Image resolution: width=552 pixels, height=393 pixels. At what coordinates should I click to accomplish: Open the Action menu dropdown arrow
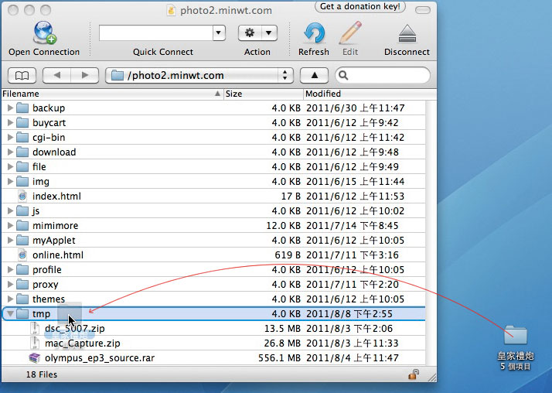269,33
